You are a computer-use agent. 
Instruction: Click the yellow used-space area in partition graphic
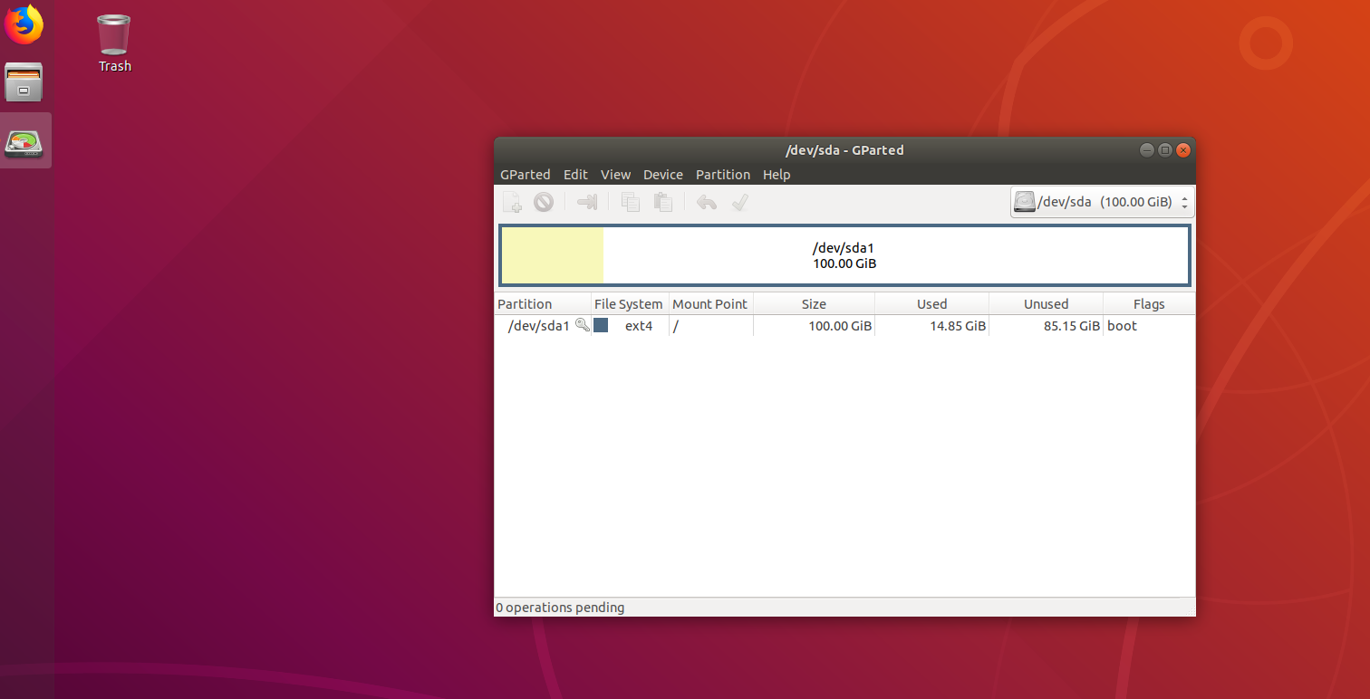(x=553, y=255)
